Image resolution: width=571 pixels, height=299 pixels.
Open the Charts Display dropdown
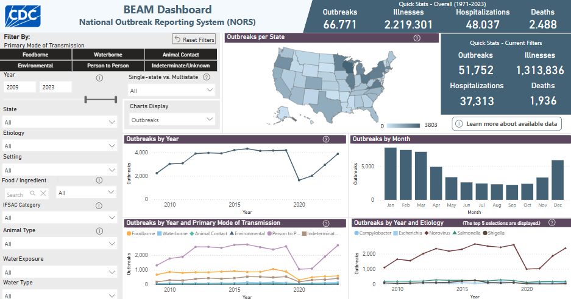pos(171,120)
